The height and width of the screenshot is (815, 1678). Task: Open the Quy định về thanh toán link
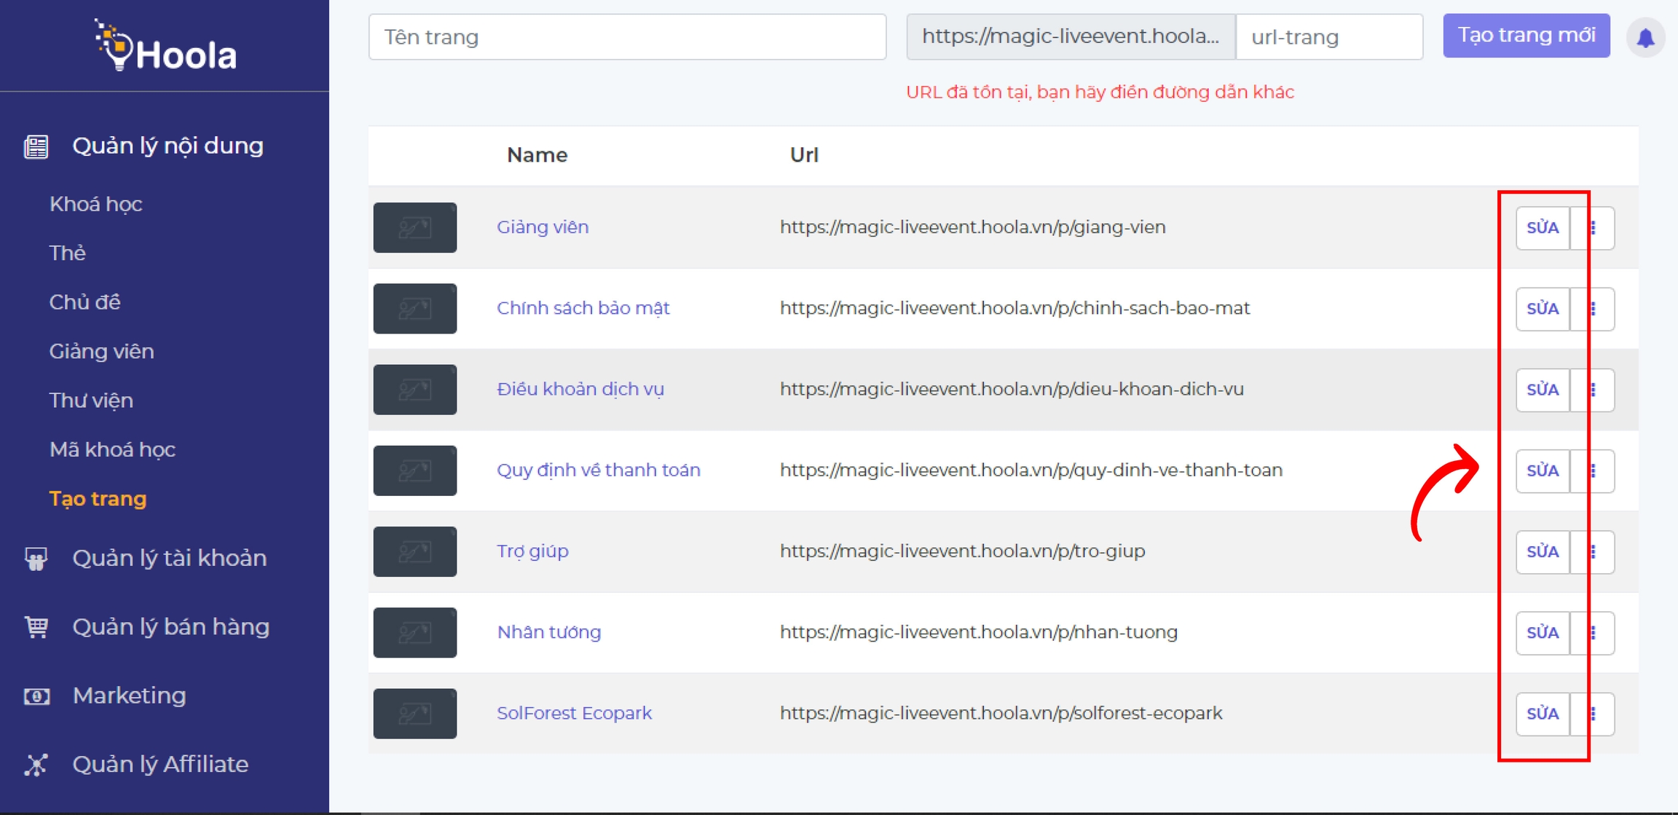click(598, 471)
